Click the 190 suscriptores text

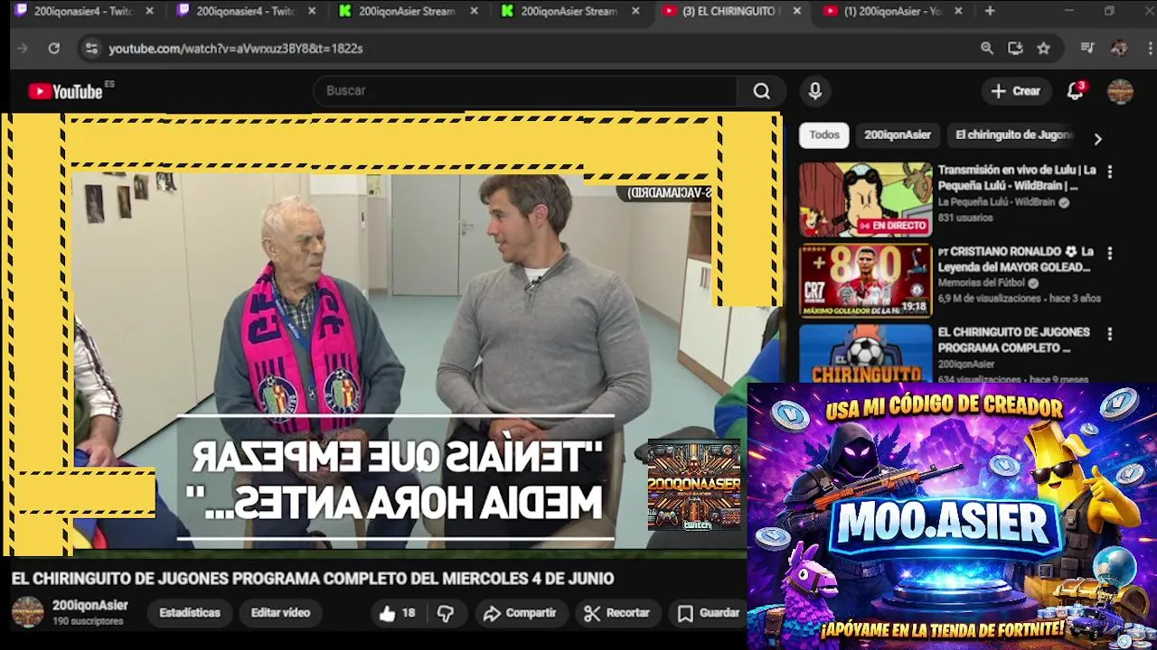(x=88, y=622)
